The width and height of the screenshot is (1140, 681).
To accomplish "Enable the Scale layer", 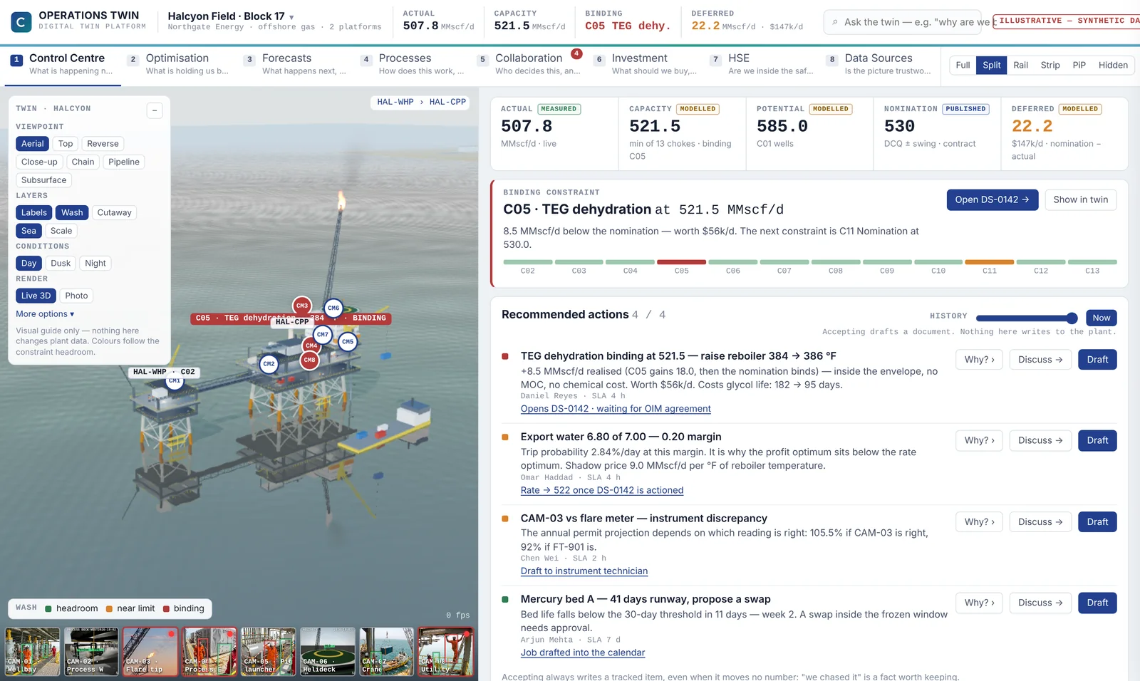I will 61,231.
